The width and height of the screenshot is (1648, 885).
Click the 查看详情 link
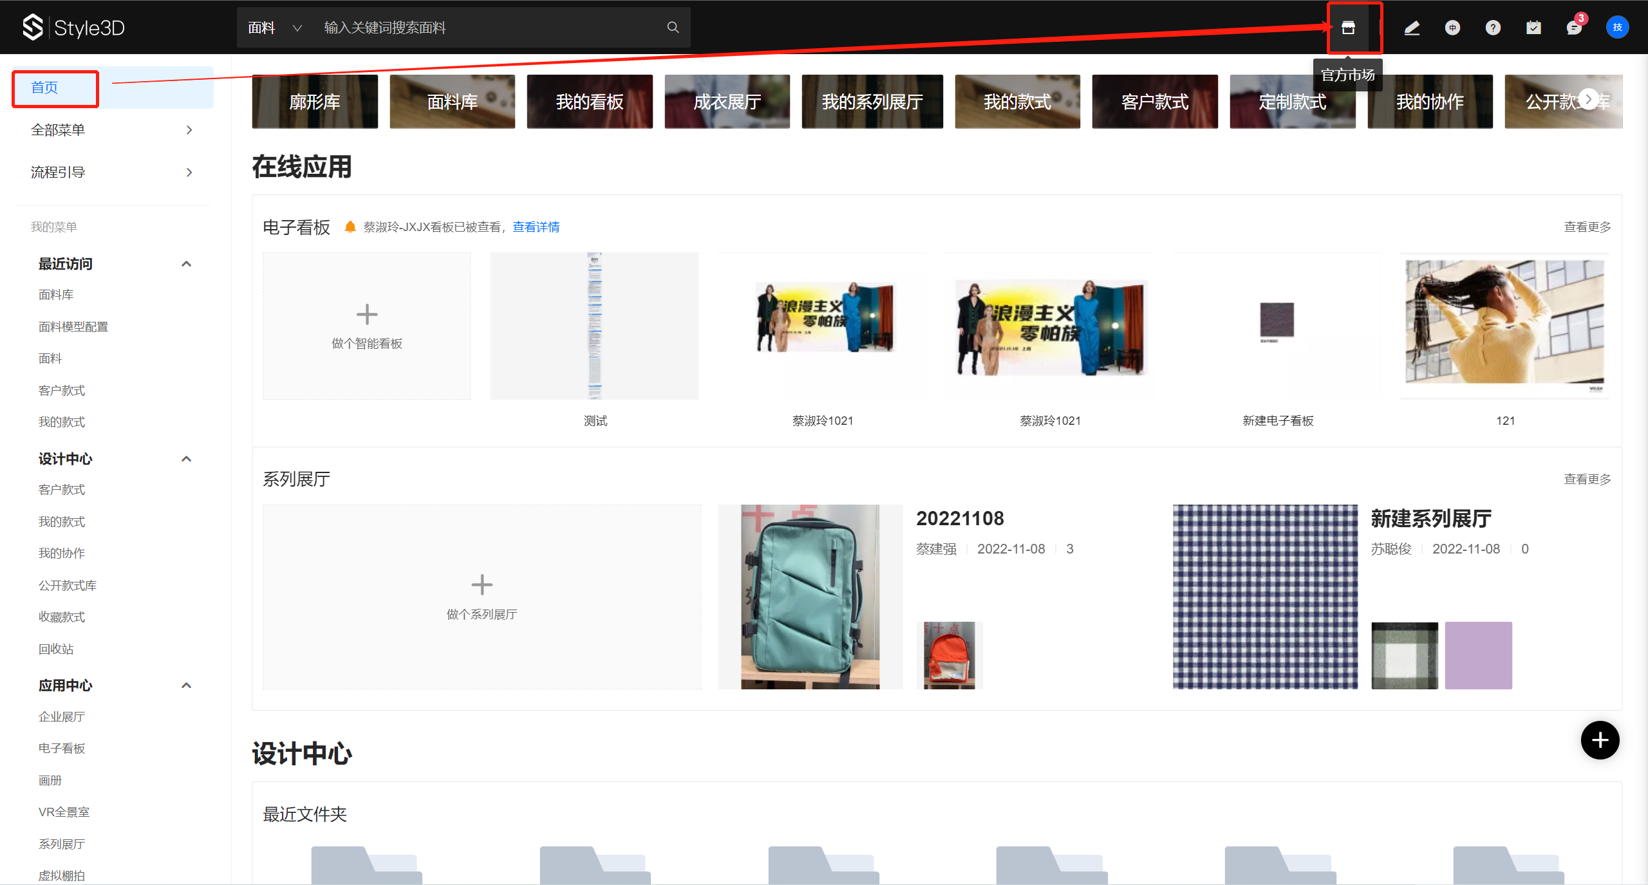pos(536,227)
